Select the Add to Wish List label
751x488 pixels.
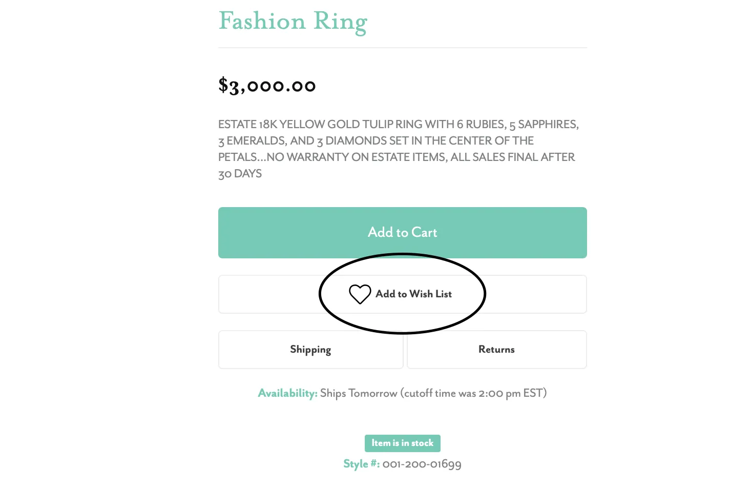413,294
